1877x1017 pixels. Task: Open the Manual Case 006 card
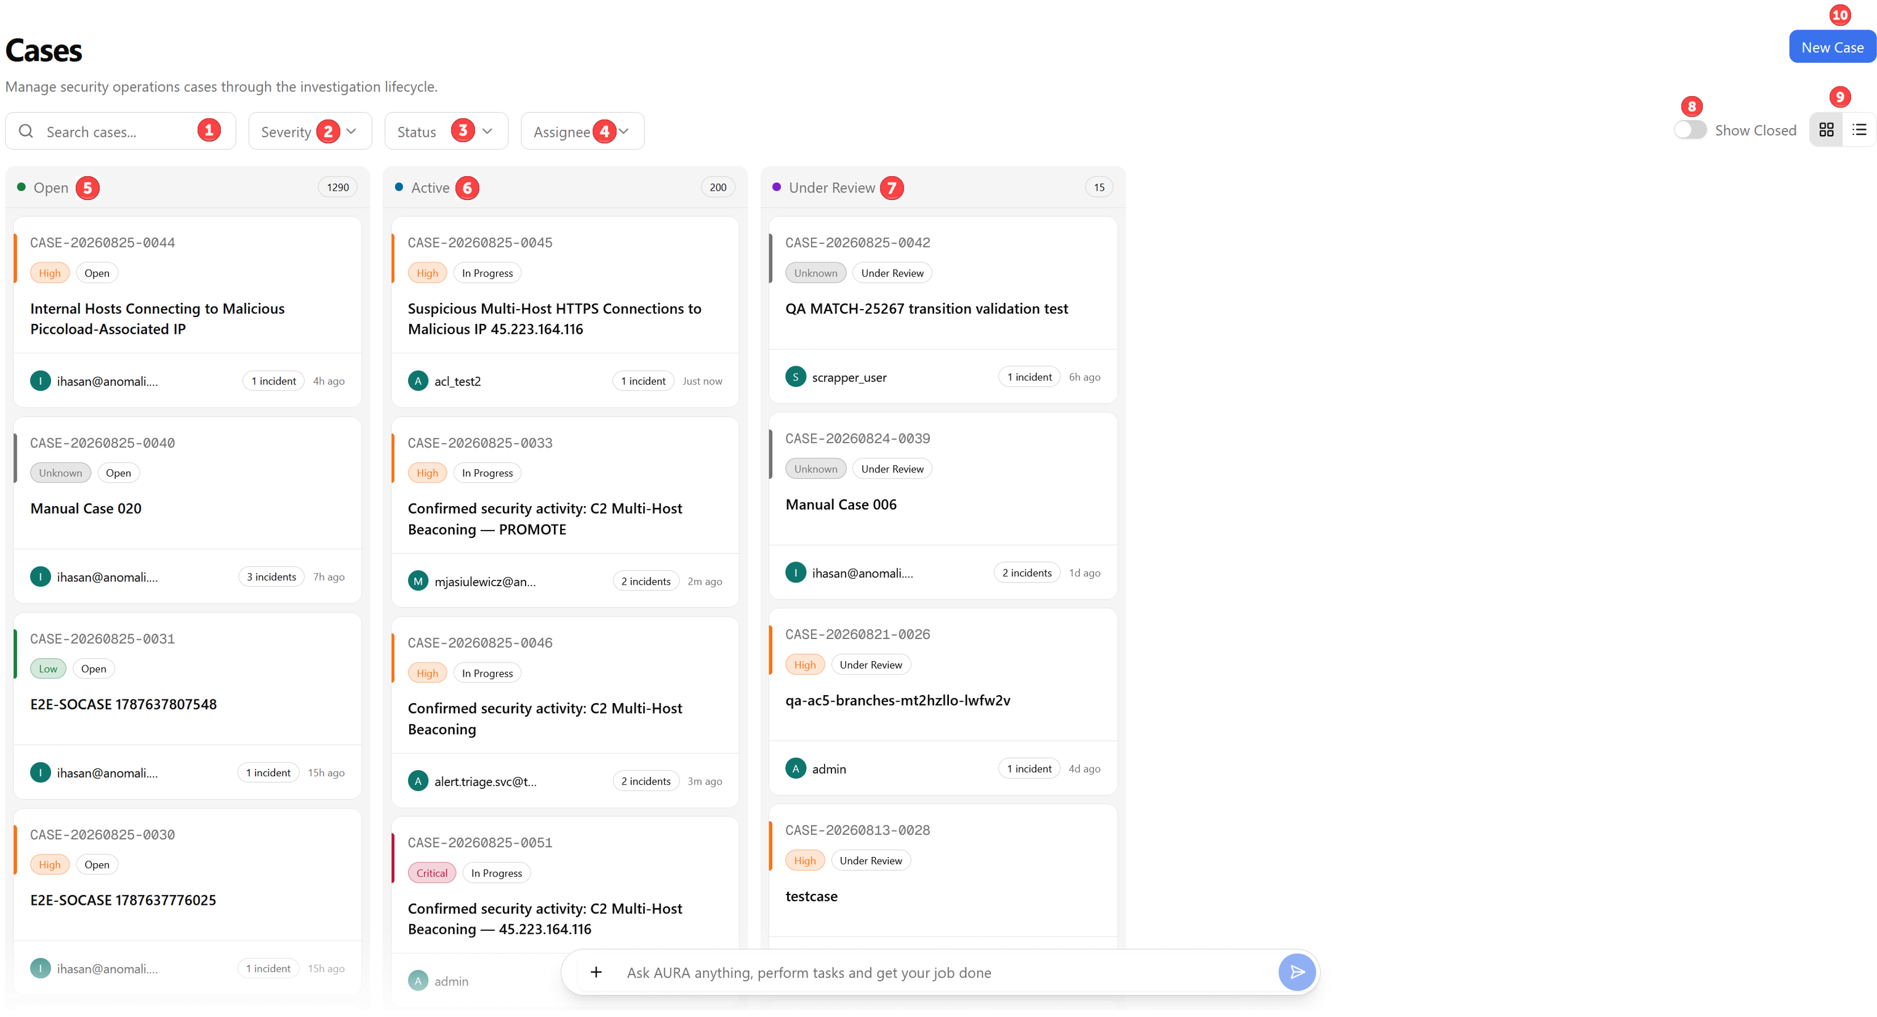tap(943, 506)
